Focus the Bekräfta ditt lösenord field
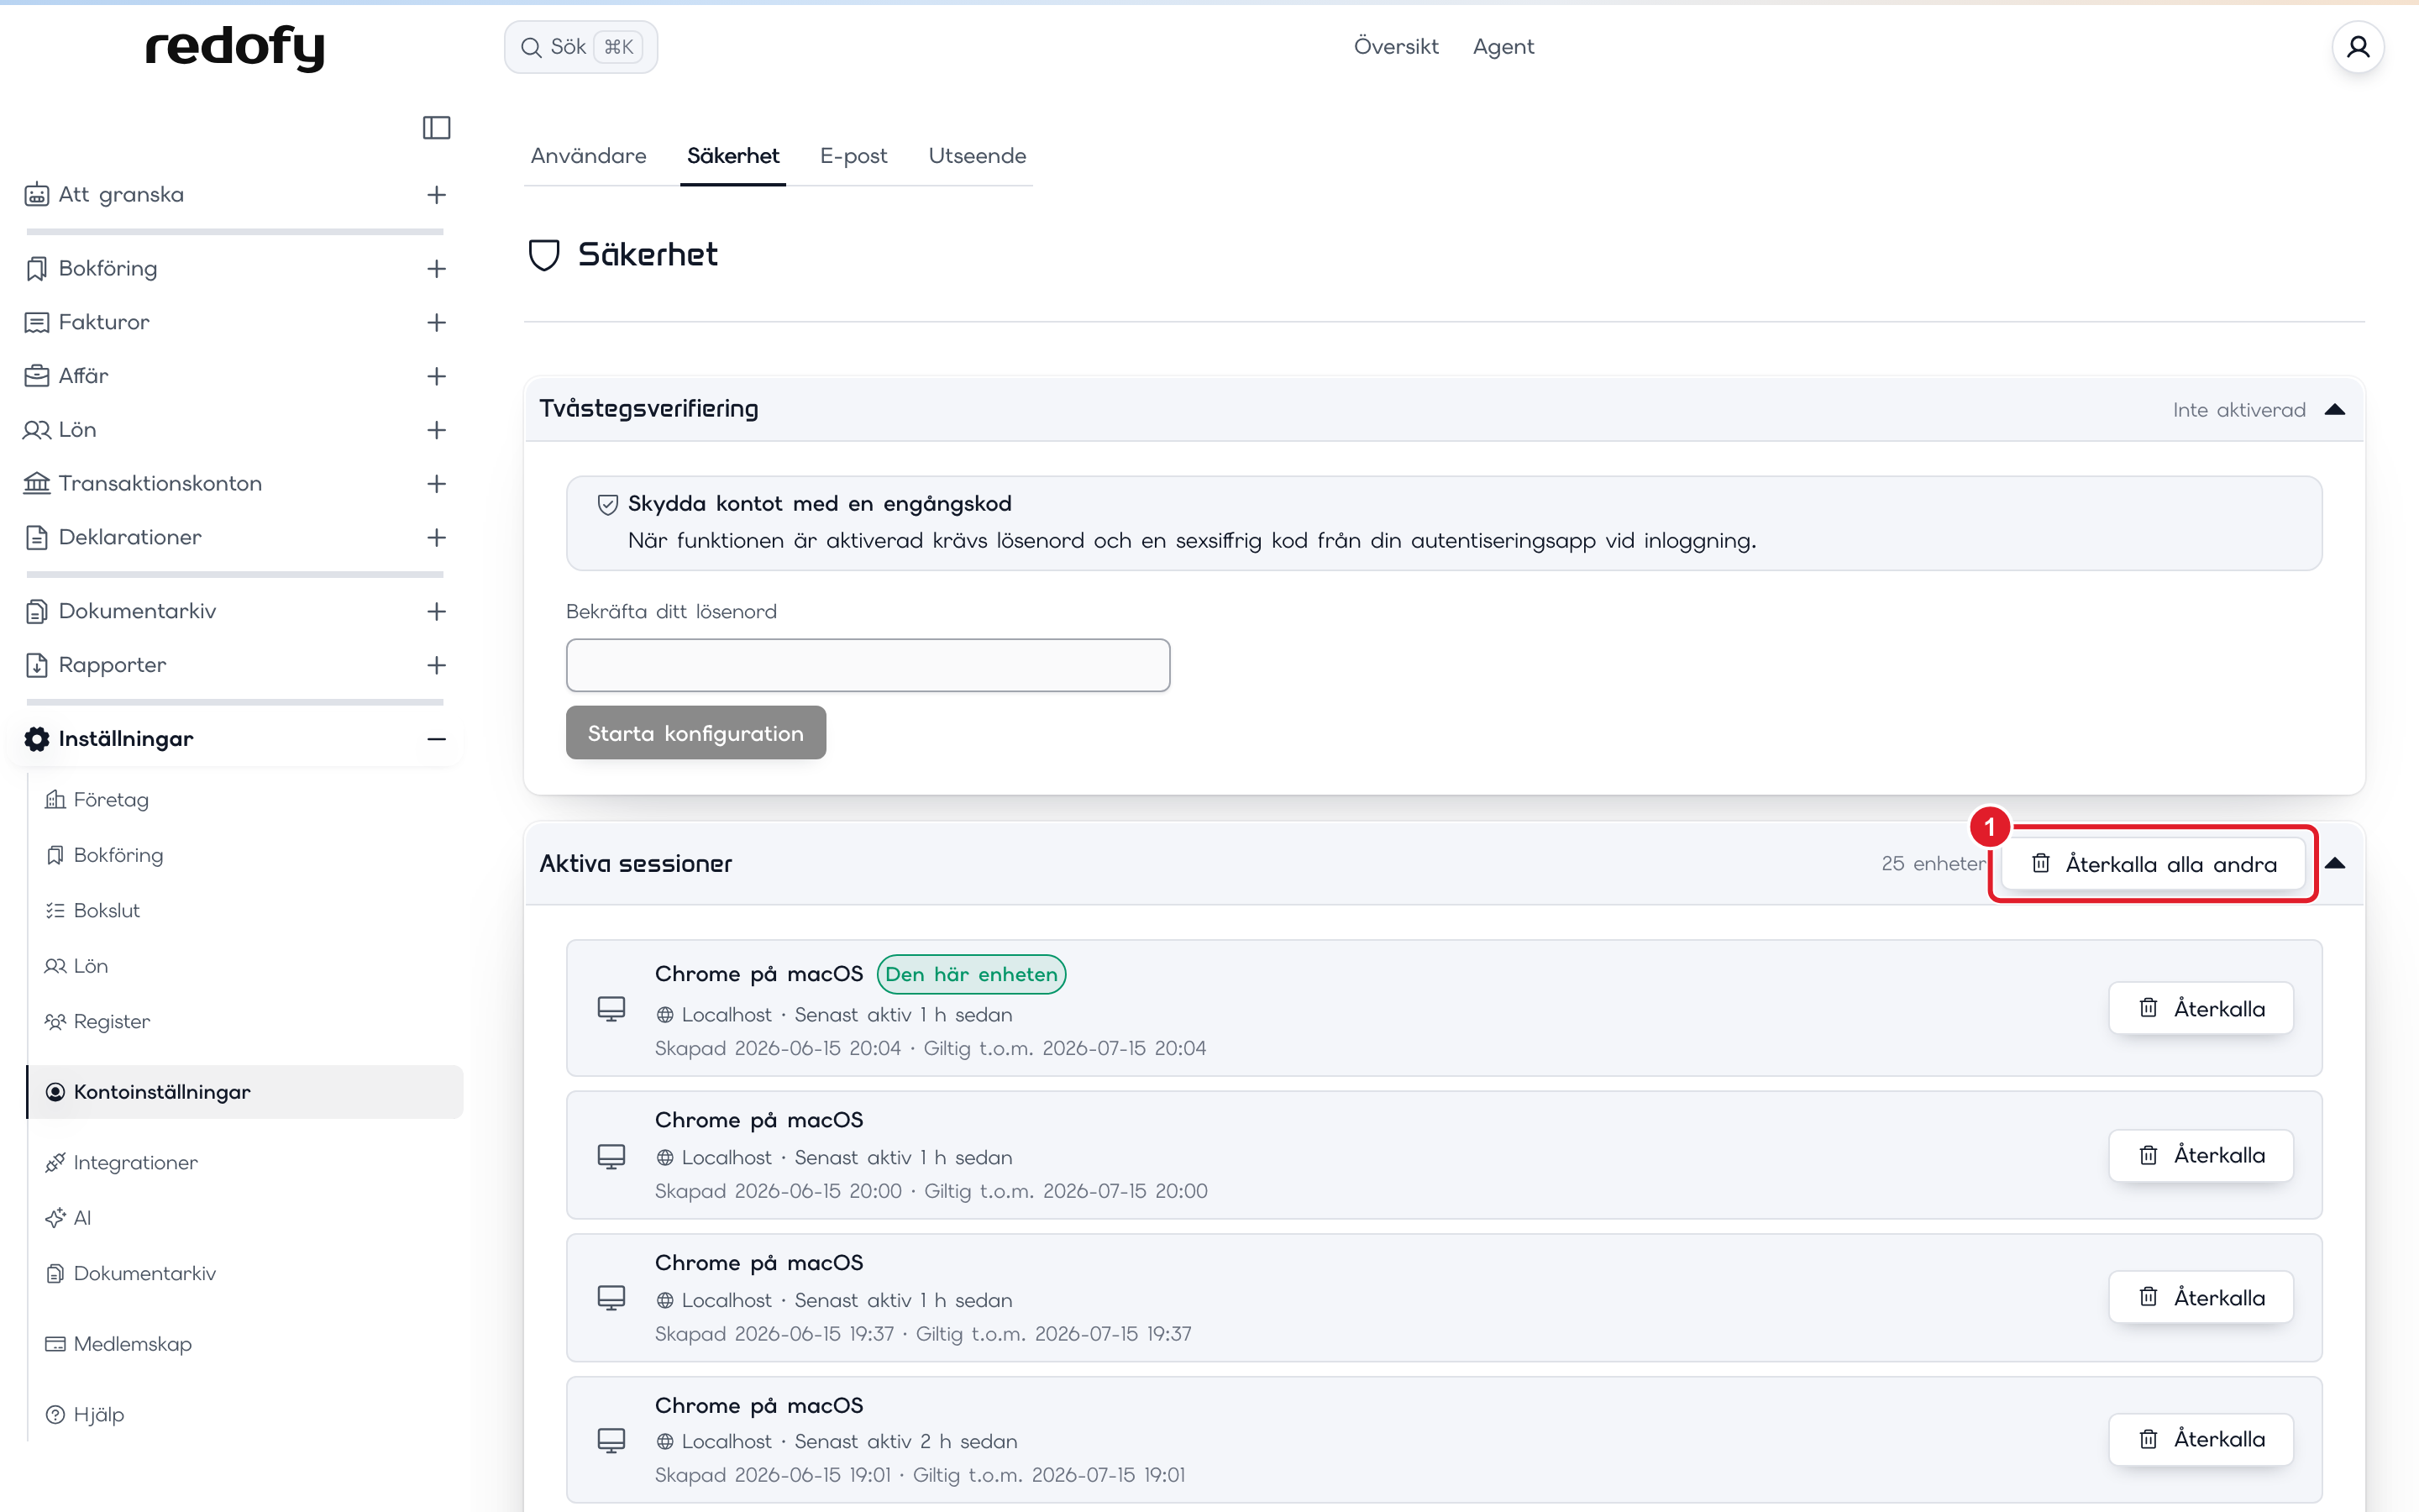The width and height of the screenshot is (2419, 1512). click(x=868, y=665)
